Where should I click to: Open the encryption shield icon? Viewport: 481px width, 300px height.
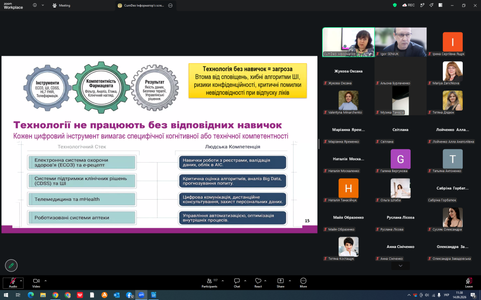click(x=395, y=5)
